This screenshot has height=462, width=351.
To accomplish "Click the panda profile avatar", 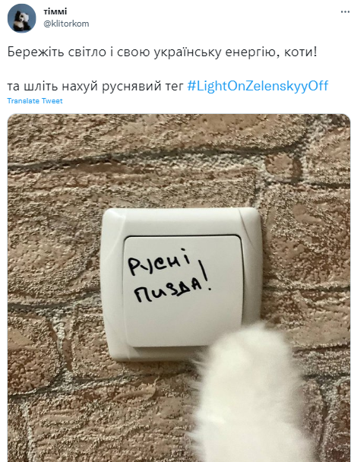I will pyautogui.click(x=21, y=18).
